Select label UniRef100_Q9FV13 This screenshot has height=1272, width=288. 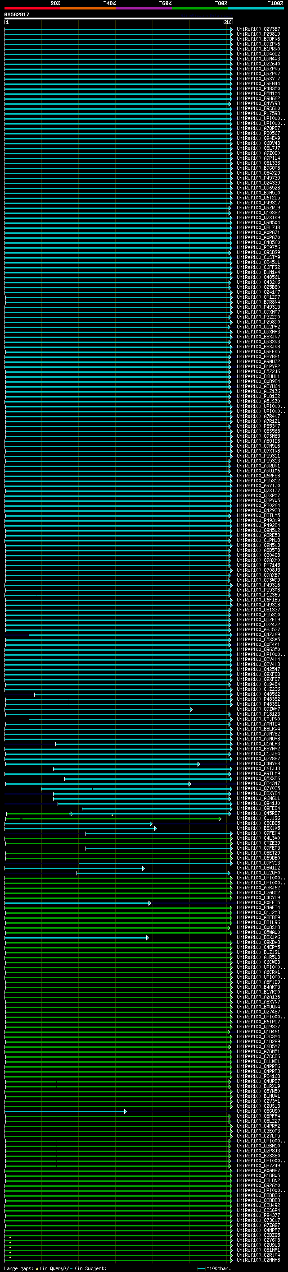[x=258, y=863]
